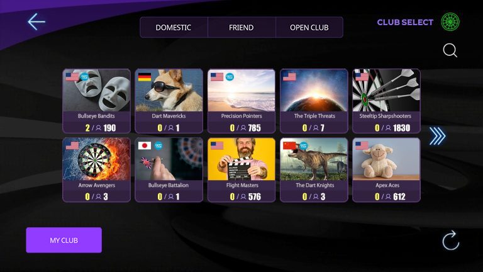Select The Triple Threats club thumbnail

[x=314, y=91]
